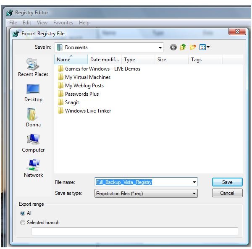Expand the views dropdown arrow
This screenshot has width=252, height=249.
[x=208, y=47]
